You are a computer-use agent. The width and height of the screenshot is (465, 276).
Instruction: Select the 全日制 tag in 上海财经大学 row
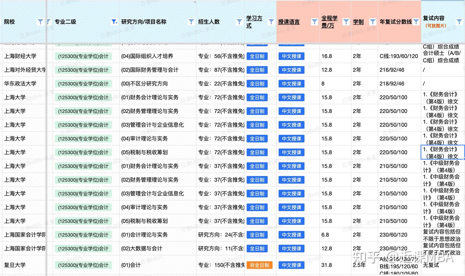tap(257, 56)
